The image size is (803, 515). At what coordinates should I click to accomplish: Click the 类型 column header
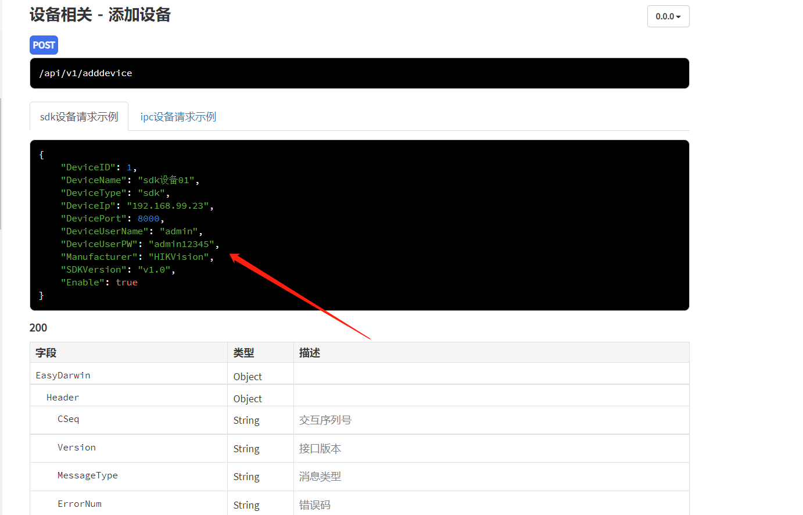point(243,353)
